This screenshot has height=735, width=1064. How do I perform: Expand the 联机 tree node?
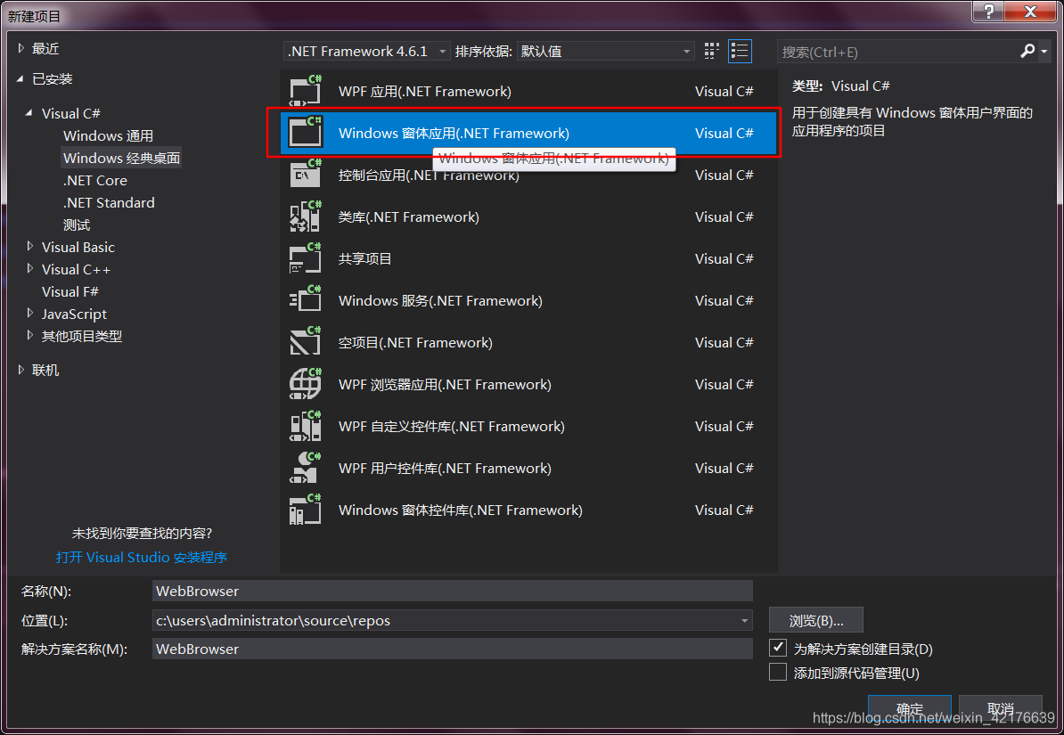(x=21, y=369)
